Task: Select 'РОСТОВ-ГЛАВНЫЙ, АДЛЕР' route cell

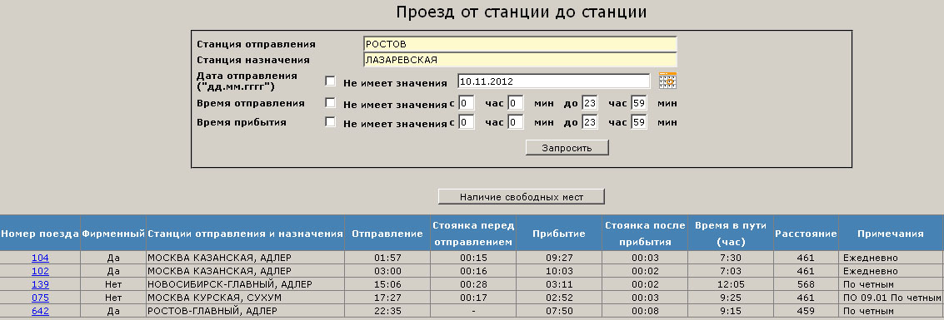Action: click(245, 311)
